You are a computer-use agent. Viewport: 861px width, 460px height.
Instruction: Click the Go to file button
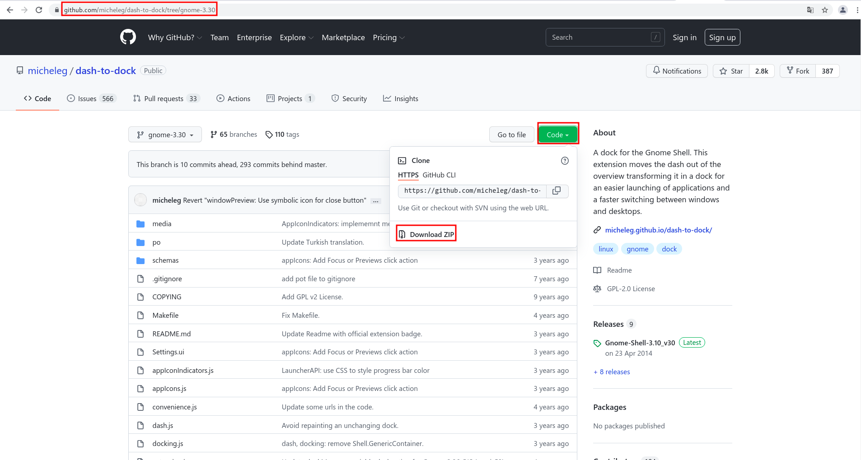pos(511,135)
